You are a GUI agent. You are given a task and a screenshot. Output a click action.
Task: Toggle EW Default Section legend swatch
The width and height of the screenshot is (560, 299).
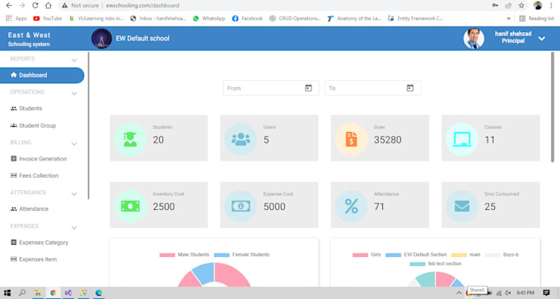[393, 255]
